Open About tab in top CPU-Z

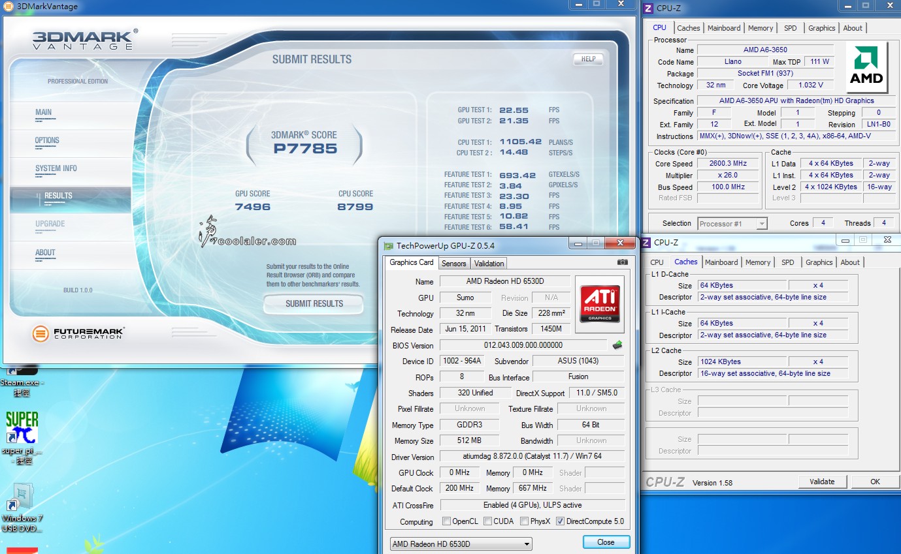853,28
